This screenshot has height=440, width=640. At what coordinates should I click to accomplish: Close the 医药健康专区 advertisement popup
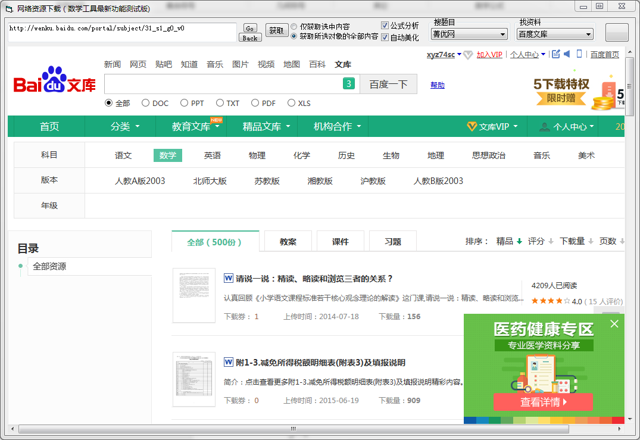(x=614, y=324)
